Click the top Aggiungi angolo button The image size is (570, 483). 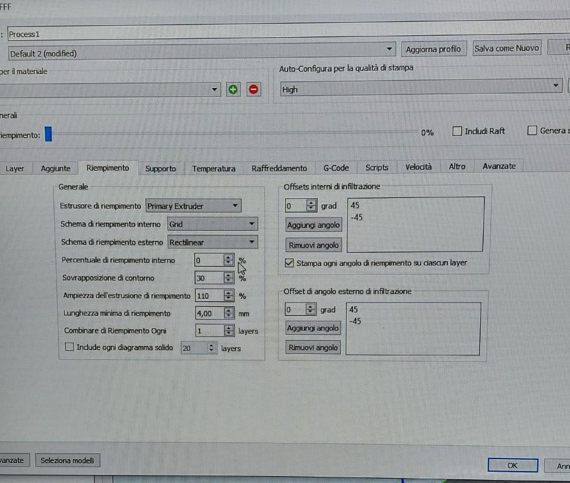coord(313,225)
